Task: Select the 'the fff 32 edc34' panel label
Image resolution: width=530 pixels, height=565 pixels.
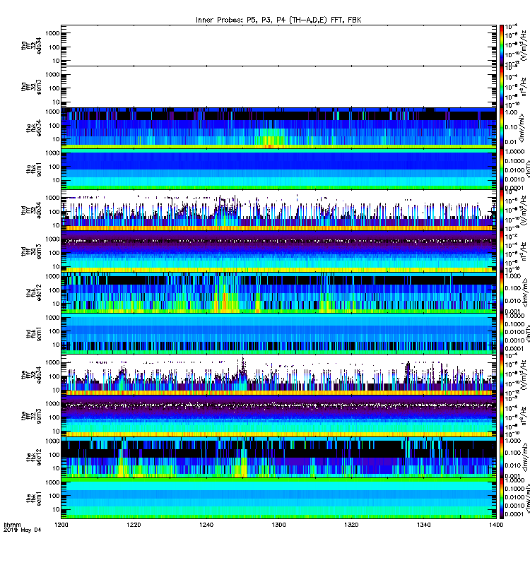Action: (31, 375)
